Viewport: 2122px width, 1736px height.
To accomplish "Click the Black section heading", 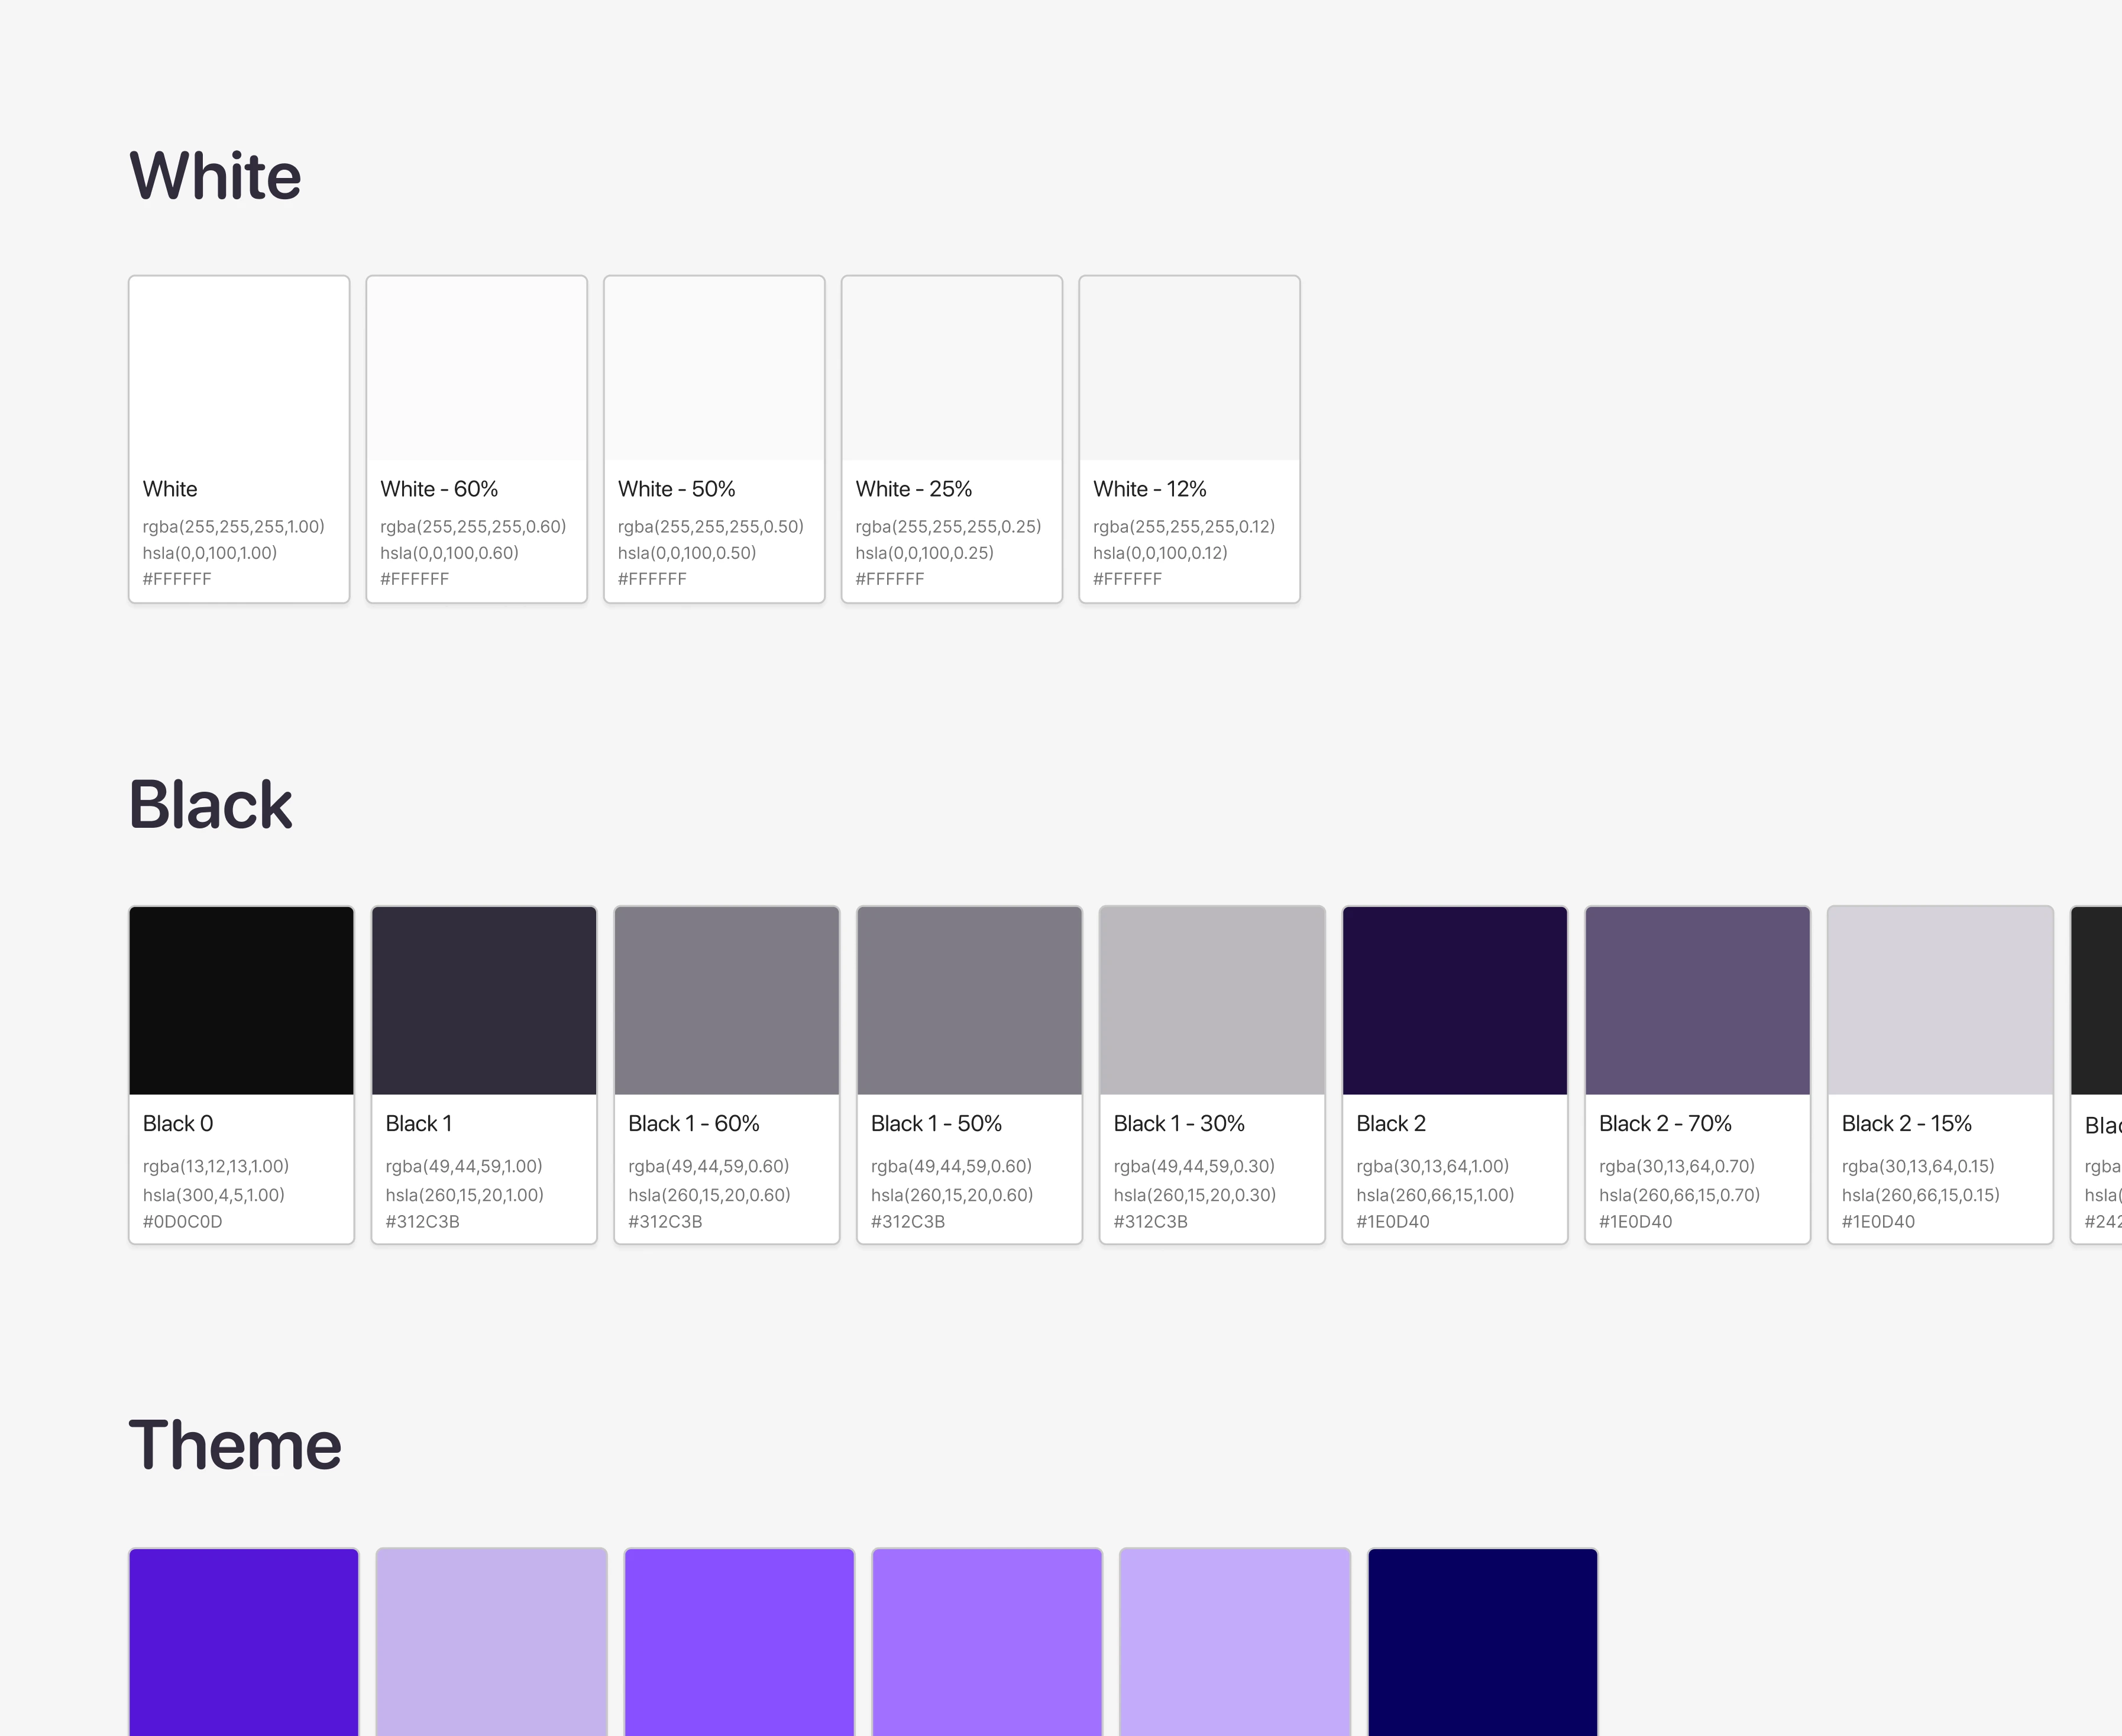I will point(211,805).
